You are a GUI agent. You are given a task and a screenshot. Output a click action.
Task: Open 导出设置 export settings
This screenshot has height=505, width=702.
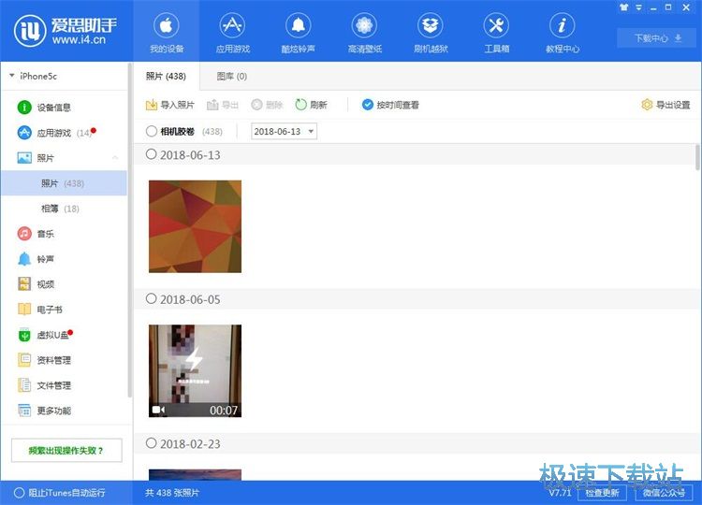click(665, 105)
